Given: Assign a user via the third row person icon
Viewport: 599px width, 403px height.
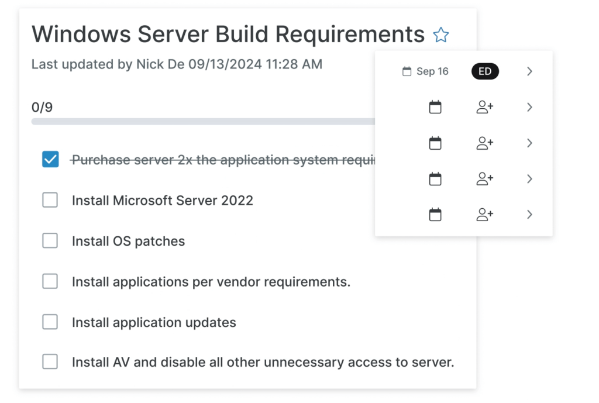Looking at the screenshot, I should pyautogui.click(x=484, y=143).
